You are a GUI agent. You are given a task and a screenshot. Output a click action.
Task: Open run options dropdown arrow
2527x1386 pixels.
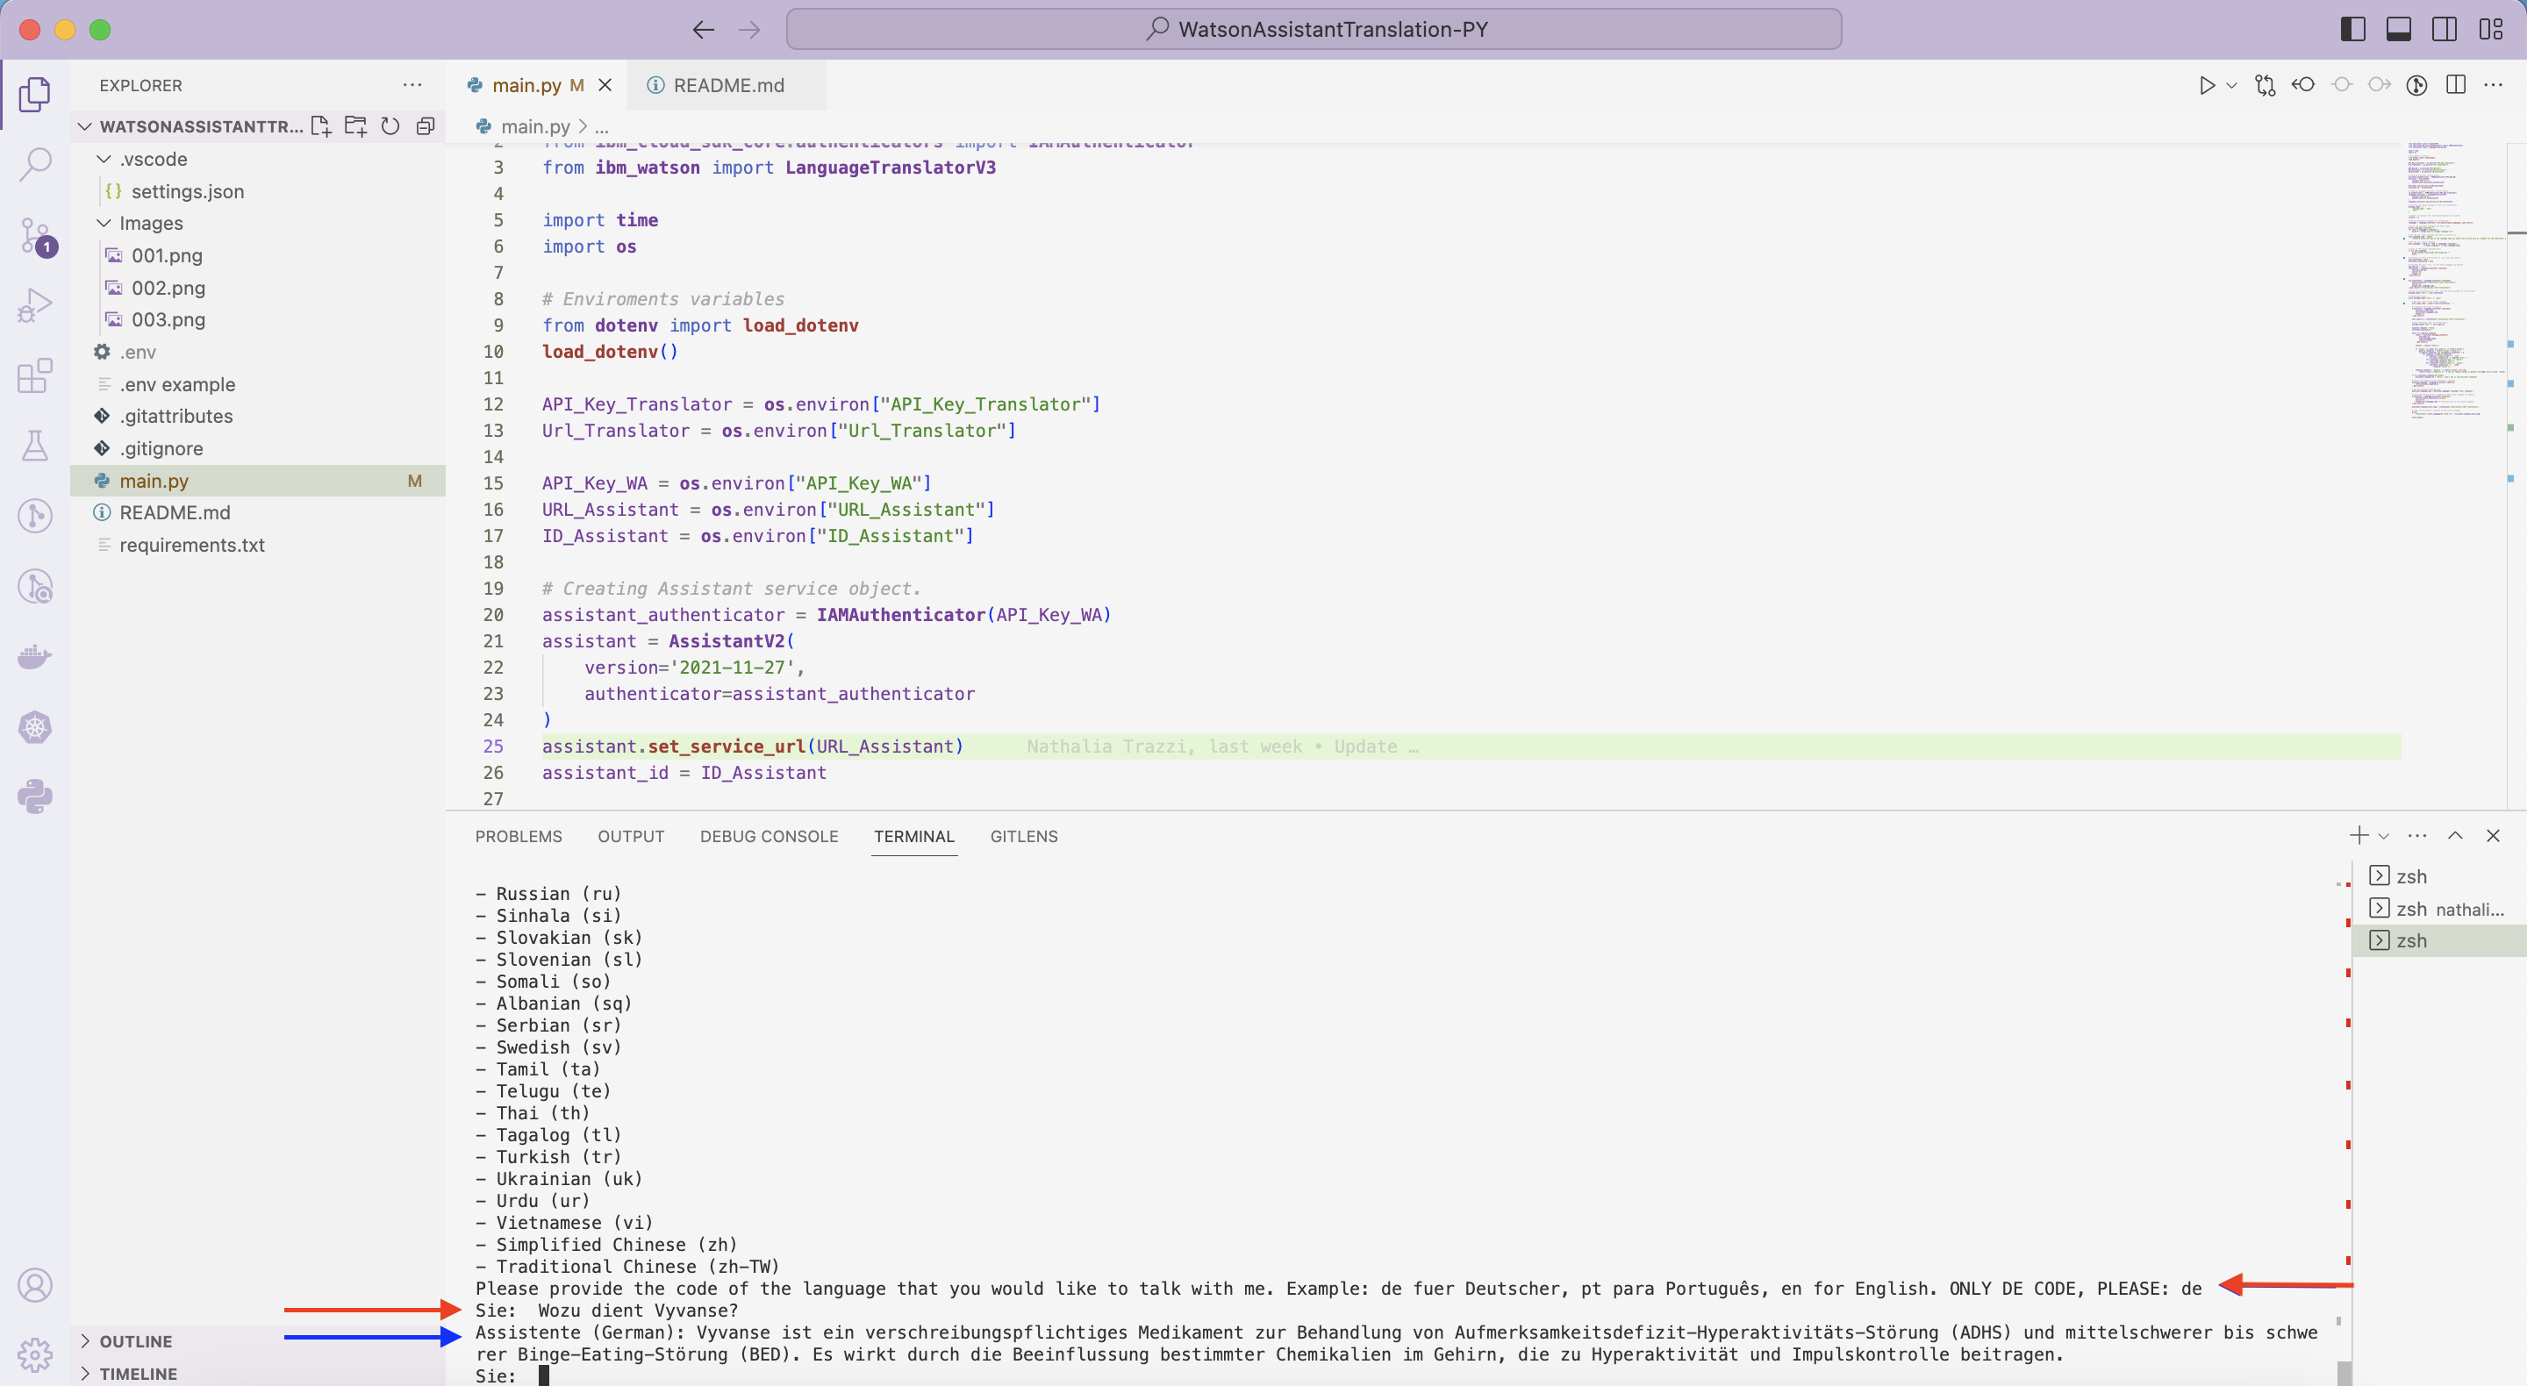[2231, 85]
